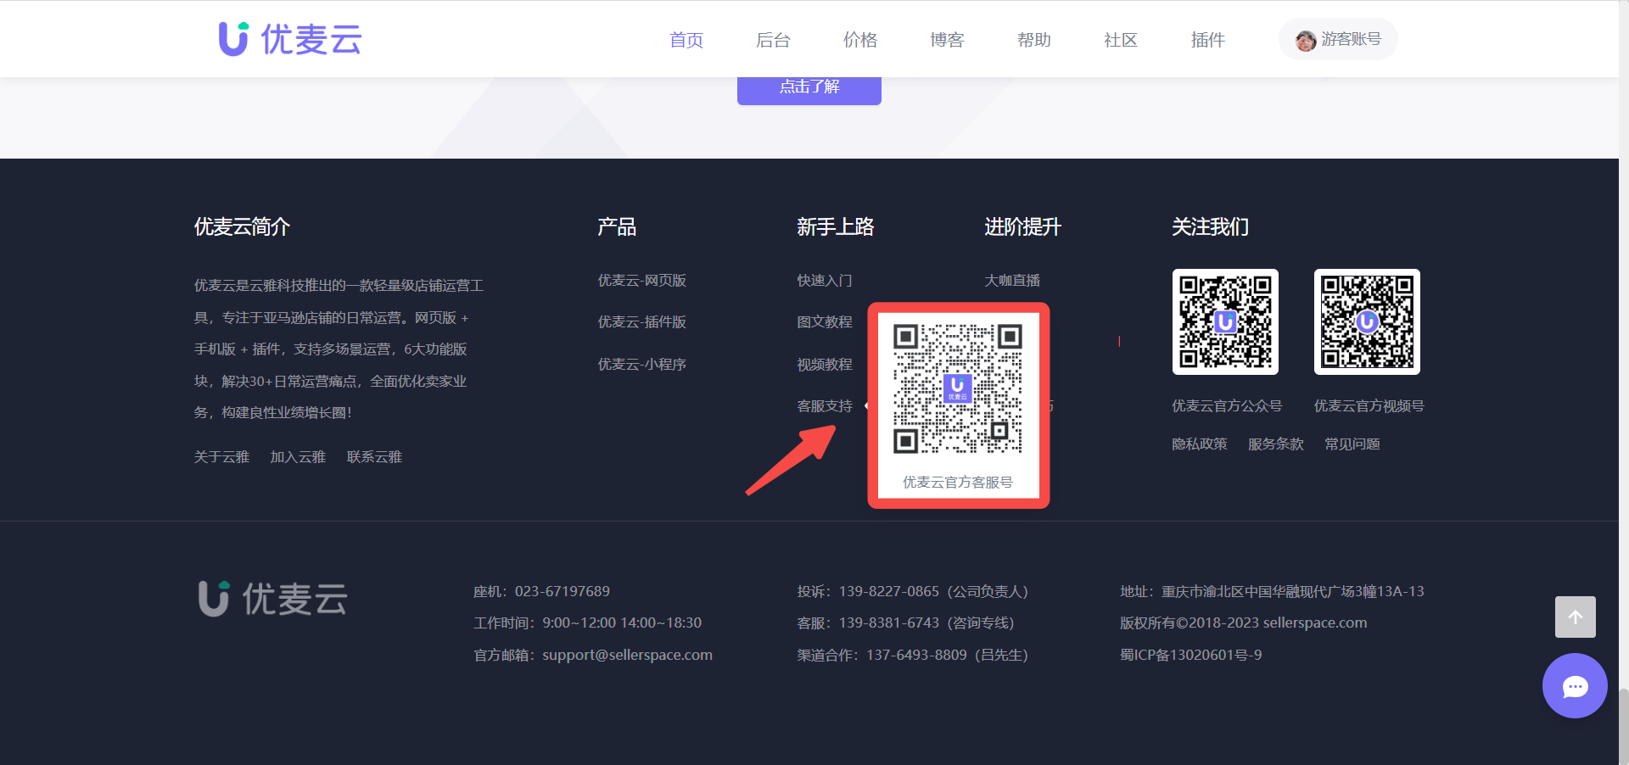The image size is (1629, 765).
Task: Open the 插件 navigation item
Action: point(1207,40)
